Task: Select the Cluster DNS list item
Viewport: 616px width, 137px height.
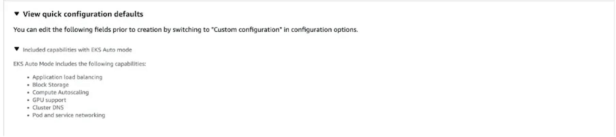Action: click(48, 108)
